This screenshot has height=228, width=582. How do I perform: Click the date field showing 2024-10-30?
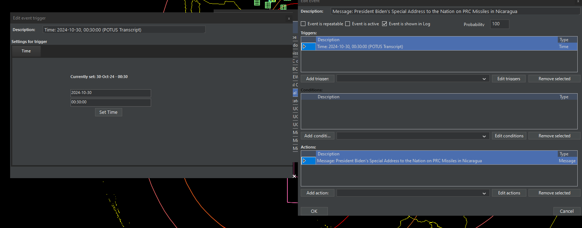pos(111,93)
